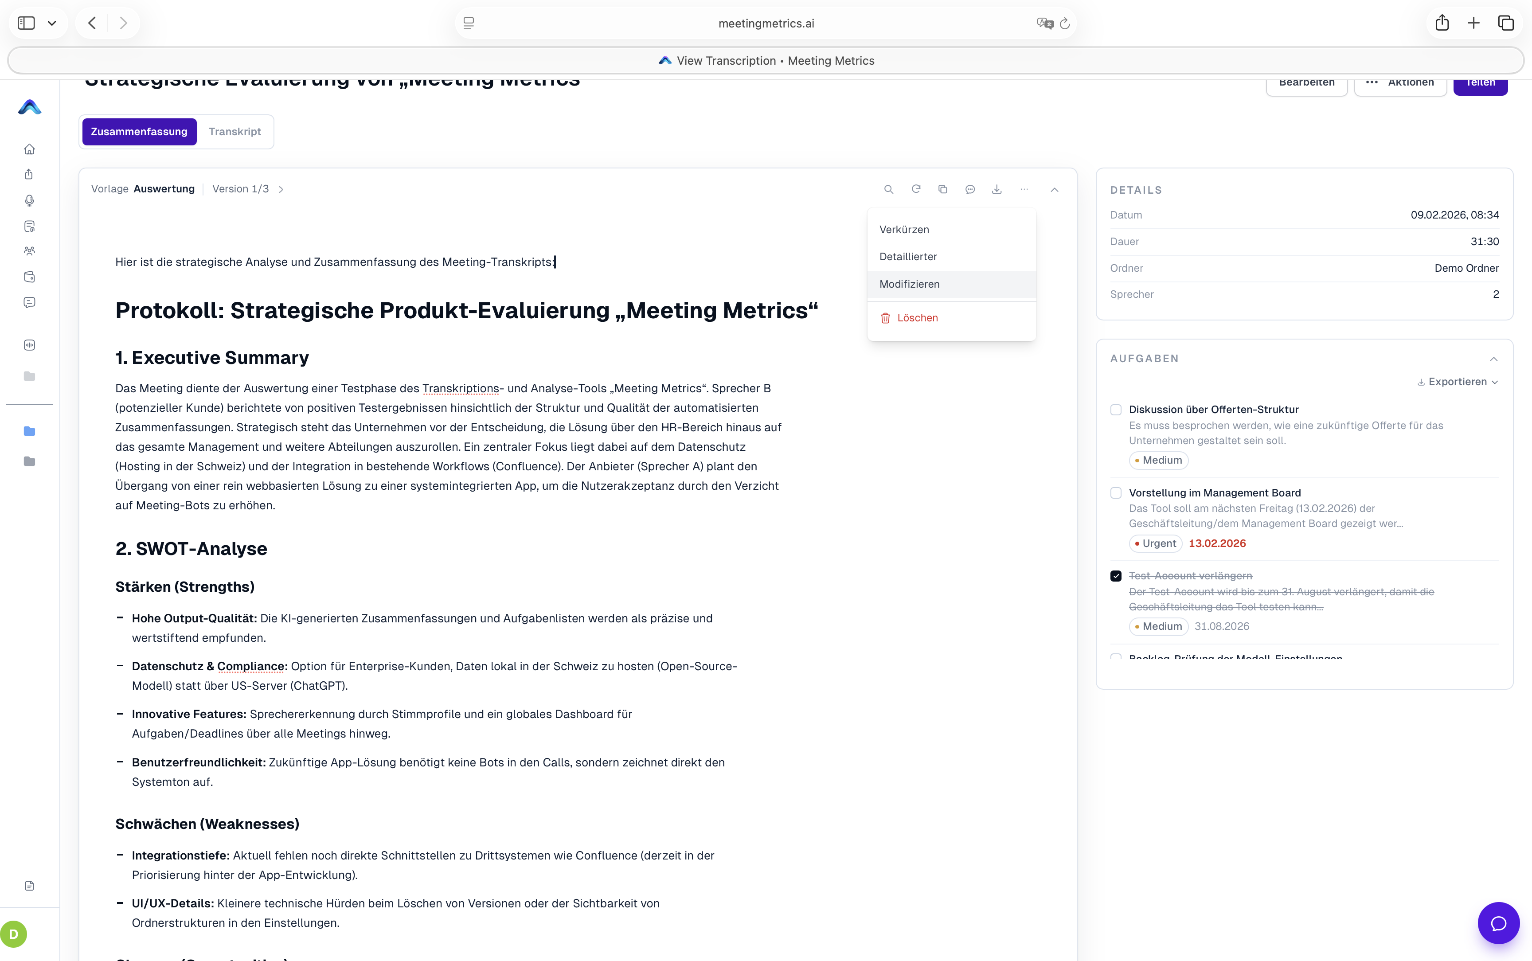Image resolution: width=1532 pixels, height=961 pixels.
Task: Open the browser sidebar dropdown chevron
Action: (x=52, y=23)
